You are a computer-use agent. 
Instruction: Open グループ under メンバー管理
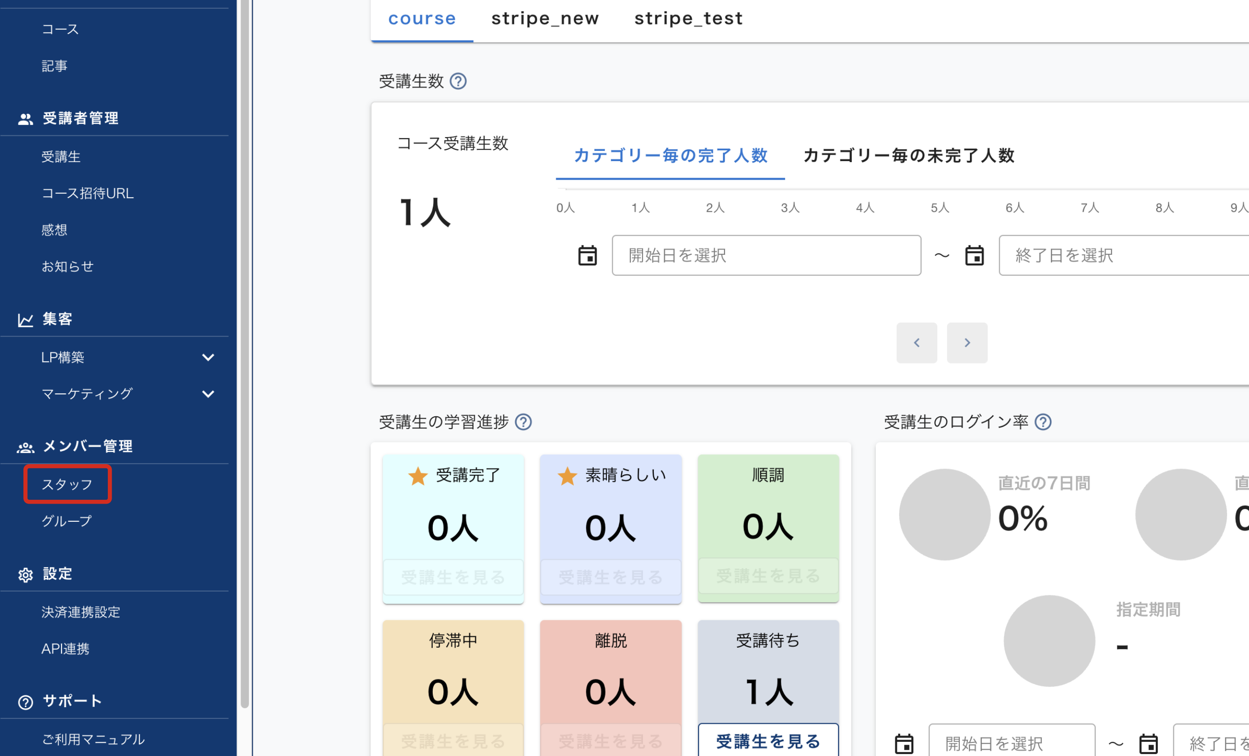tap(66, 521)
